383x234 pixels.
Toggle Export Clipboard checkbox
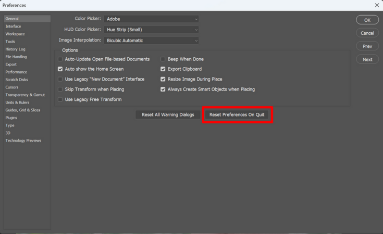(163, 69)
